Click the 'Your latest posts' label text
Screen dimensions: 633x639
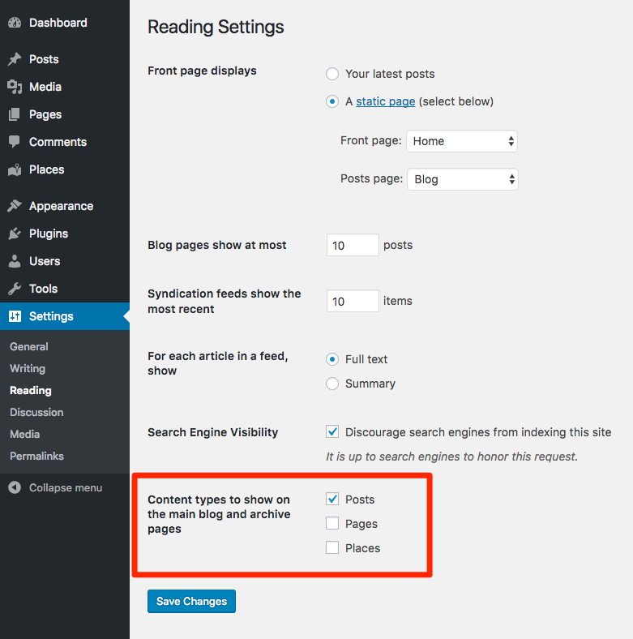tap(390, 74)
